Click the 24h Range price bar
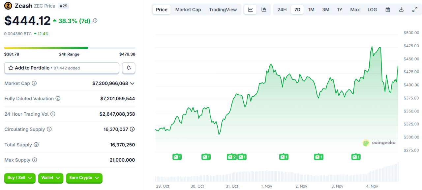 click(69, 48)
